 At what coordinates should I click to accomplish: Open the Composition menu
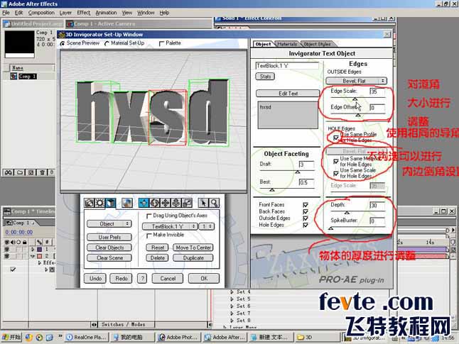click(x=41, y=13)
